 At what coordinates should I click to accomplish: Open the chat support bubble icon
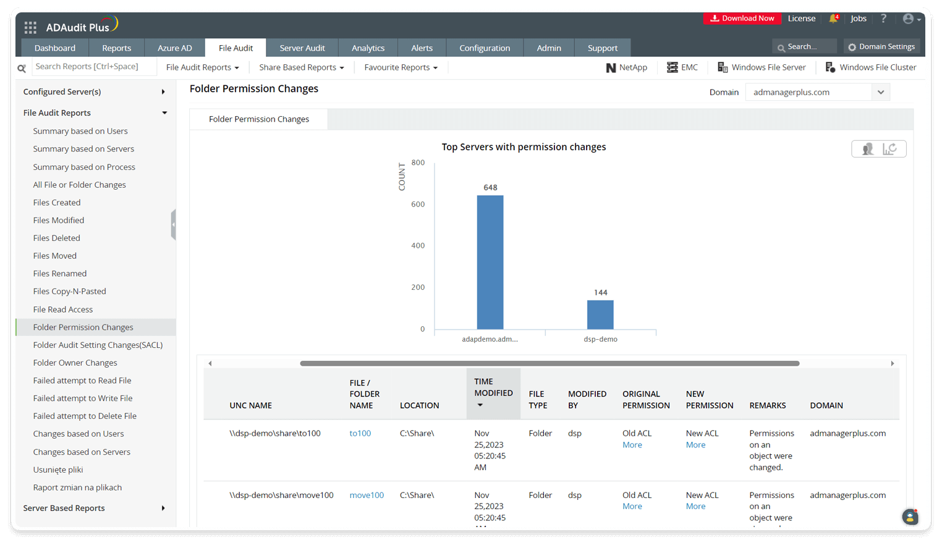pos(910,517)
